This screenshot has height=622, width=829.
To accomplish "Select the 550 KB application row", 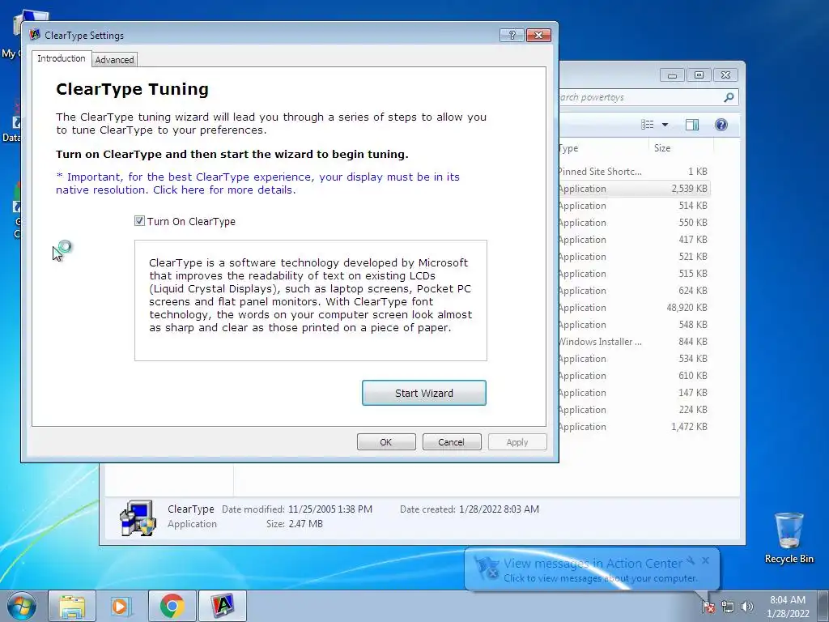I will (x=633, y=223).
